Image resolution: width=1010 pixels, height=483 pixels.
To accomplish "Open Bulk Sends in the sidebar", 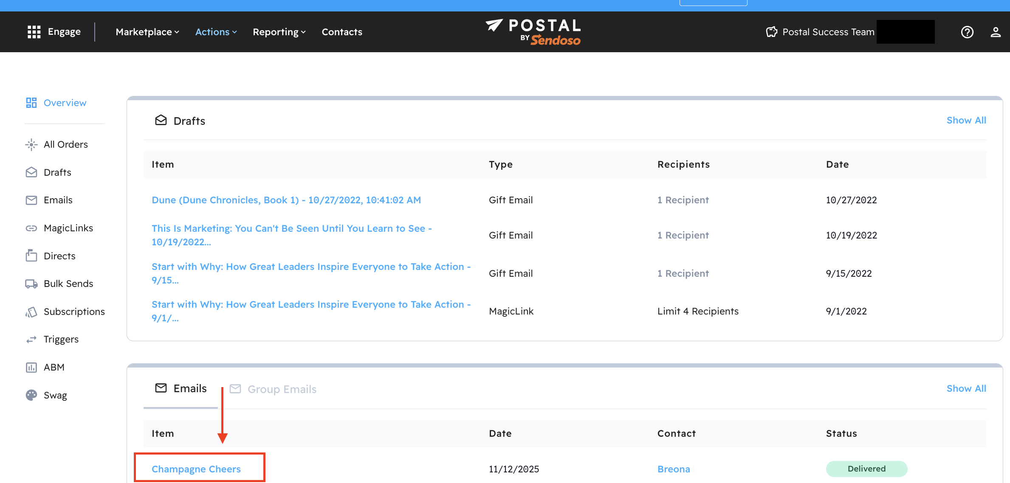I will tap(68, 284).
